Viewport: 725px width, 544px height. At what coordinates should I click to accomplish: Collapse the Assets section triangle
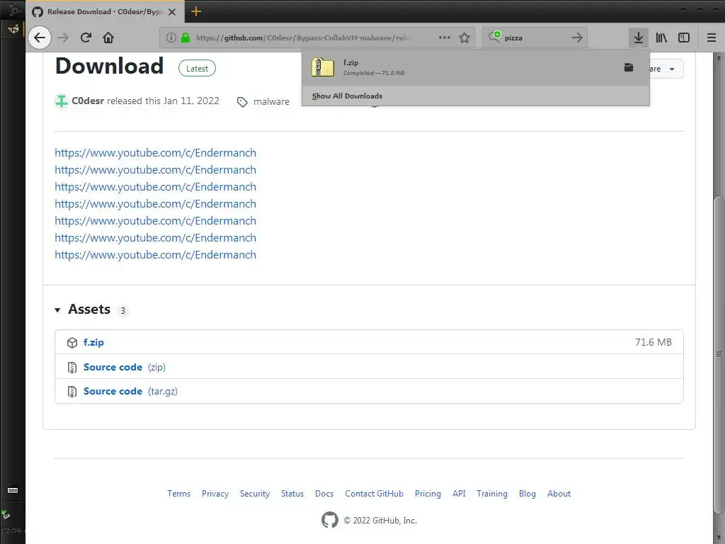[57, 310]
